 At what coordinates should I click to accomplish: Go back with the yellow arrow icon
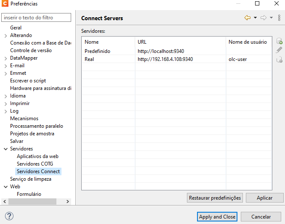tap(248, 18)
